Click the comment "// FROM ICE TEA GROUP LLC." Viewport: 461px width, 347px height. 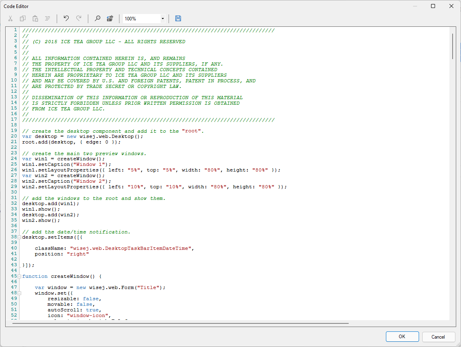click(63, 109)
